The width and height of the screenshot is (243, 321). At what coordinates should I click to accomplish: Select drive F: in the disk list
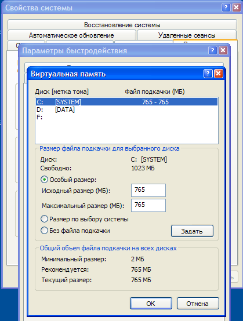pos(126,117)
